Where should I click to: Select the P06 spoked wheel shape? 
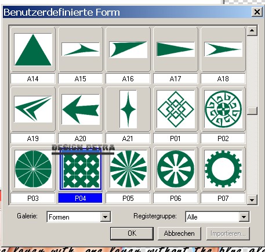pyautogui.click(x=176, y=169)
